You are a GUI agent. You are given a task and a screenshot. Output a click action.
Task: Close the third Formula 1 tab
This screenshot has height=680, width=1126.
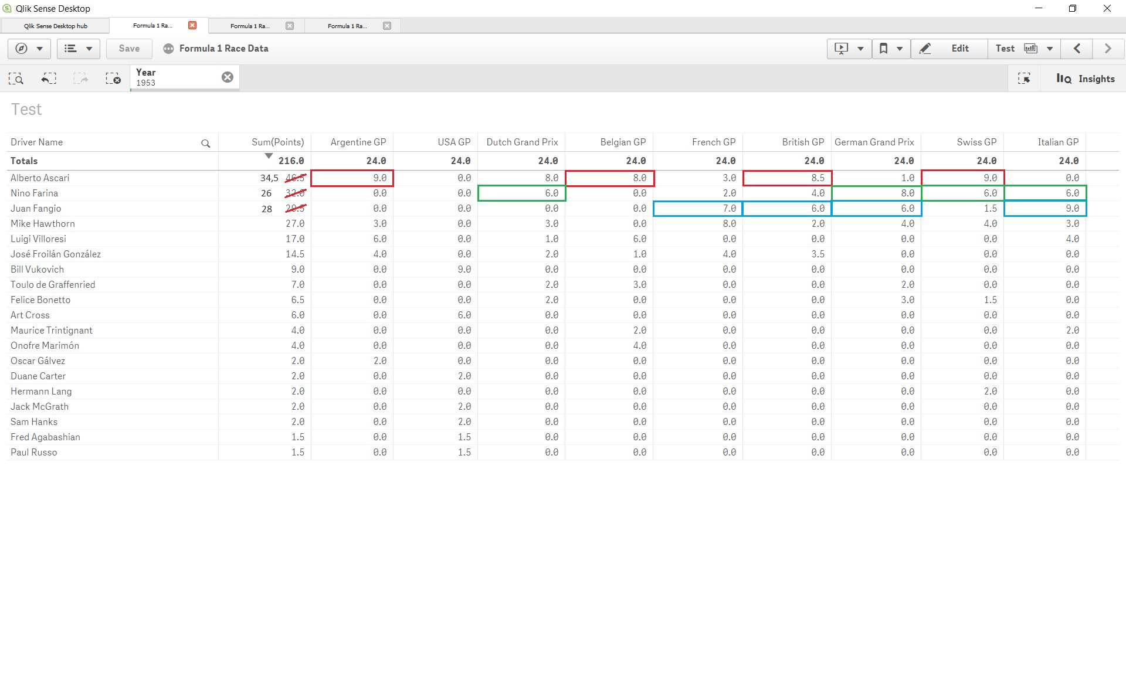click(x=387, y=25)
